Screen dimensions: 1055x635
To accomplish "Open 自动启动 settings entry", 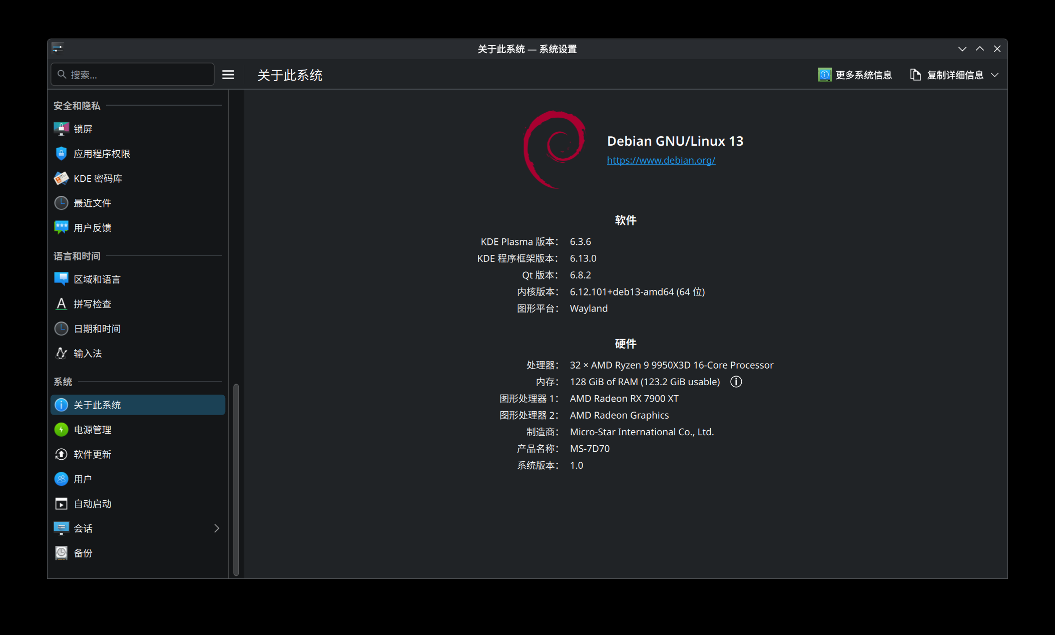I will tap(138, 504).
